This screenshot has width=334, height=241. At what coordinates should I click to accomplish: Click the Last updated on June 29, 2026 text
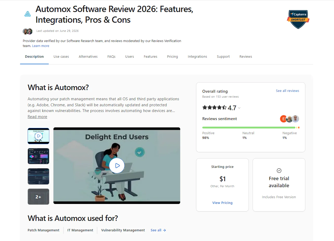click(58, 31)
